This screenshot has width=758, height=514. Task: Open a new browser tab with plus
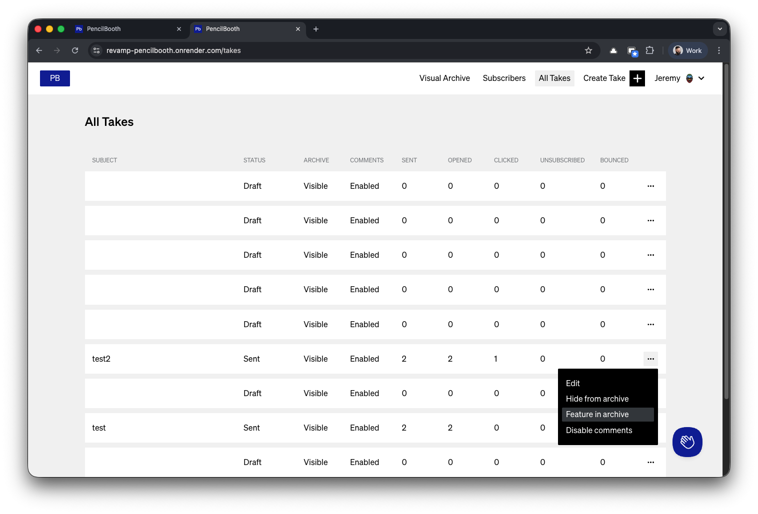[x=316, y=29]
